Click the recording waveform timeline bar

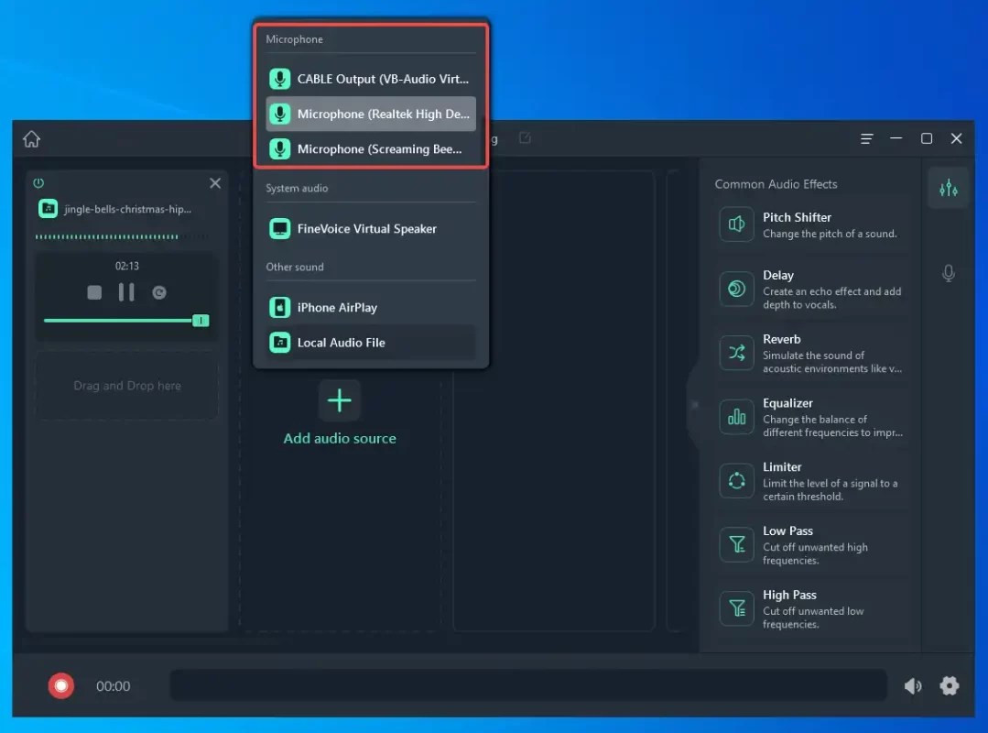click(x=528, y=685)
